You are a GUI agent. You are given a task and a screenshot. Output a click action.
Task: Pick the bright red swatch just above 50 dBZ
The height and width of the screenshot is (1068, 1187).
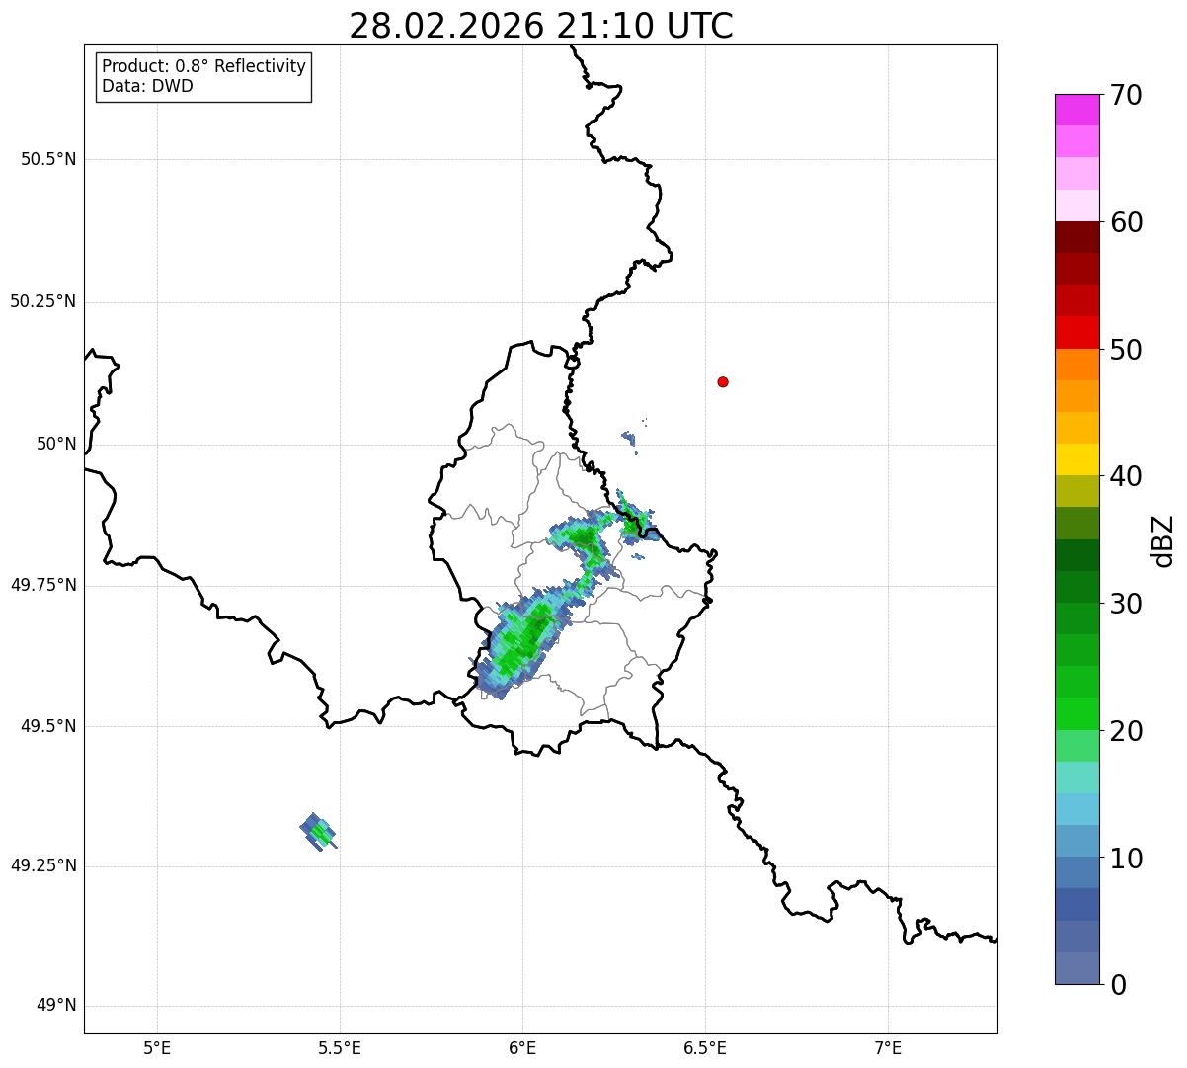click(x=1076, y=333)
